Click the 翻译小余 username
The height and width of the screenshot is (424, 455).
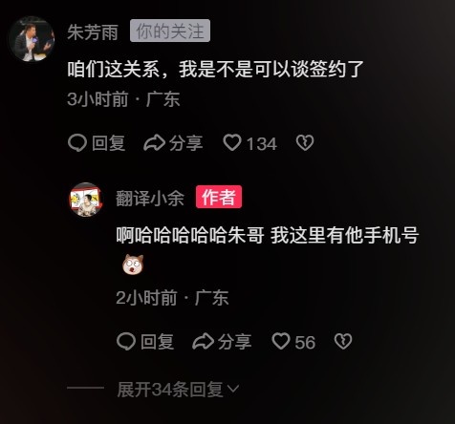pos(150,198)
